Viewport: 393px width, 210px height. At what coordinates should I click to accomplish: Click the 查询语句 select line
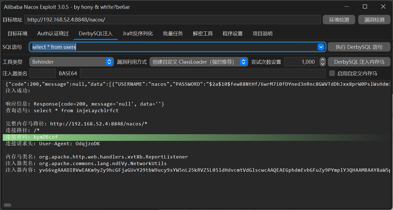pyautogui.click(x=62, y=111)
